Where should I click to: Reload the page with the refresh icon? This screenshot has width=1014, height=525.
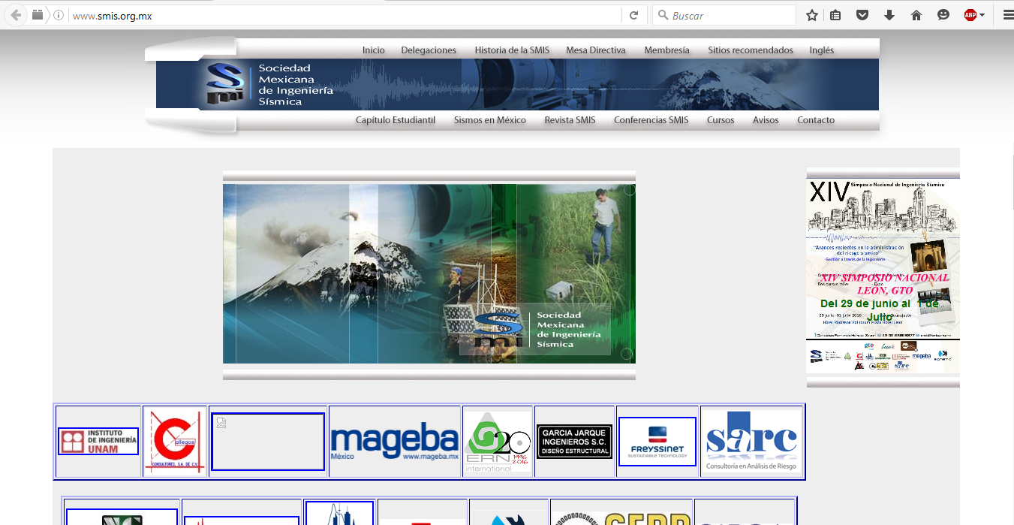tap(634, 15)
